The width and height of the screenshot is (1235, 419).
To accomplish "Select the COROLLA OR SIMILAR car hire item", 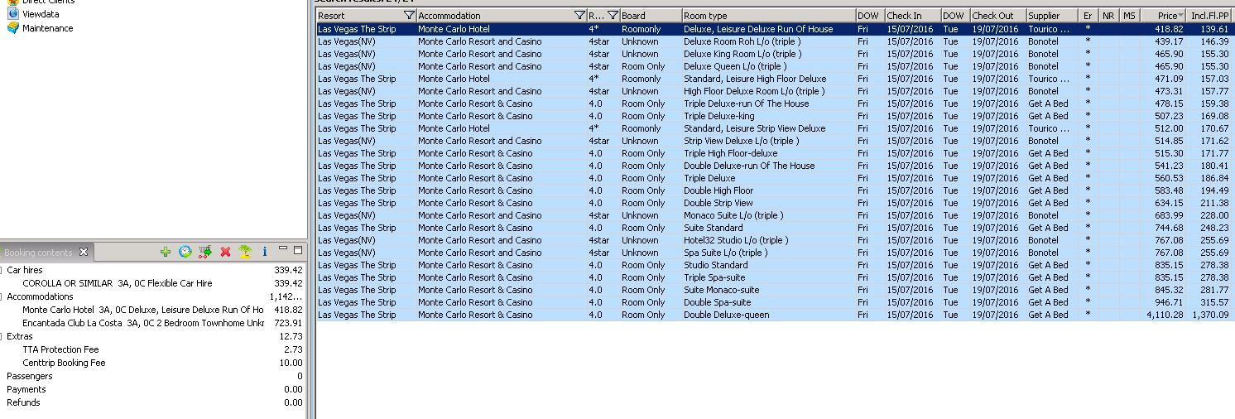I will point(153,283).
